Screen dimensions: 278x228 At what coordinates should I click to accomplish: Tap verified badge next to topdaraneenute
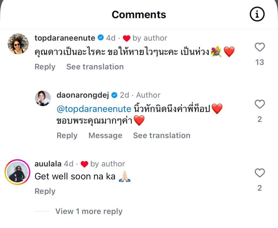point(100,38)
